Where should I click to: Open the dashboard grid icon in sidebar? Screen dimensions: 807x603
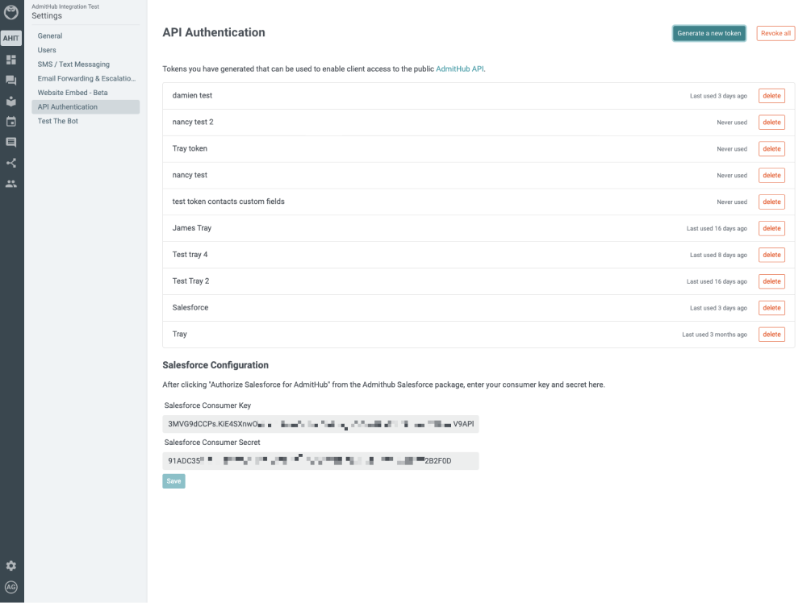(x=10, y=60)
